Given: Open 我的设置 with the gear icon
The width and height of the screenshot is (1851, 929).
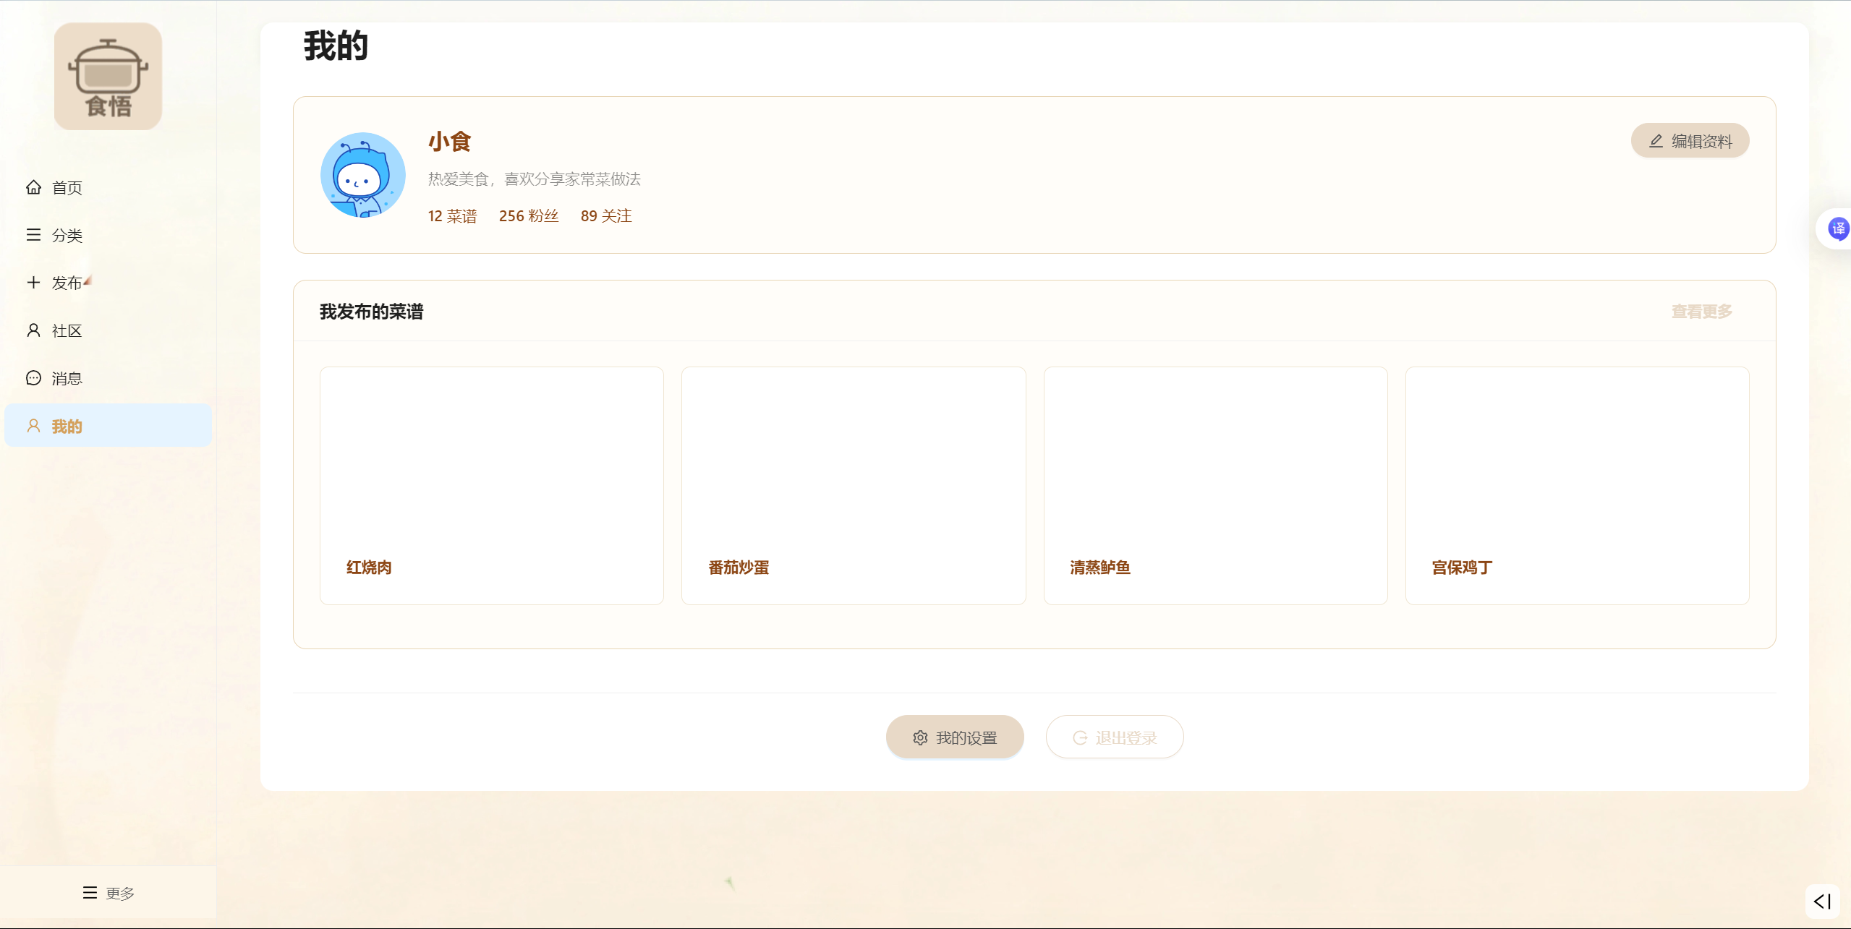Looking at the screenshot, I should point(954,737).
